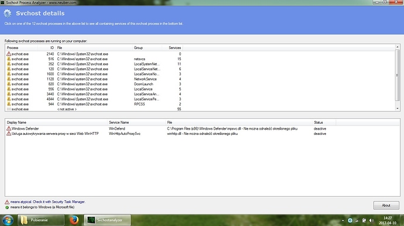Select the '<not active>' svchost row
The image size is (404, 226).
(x=94, y=109)
